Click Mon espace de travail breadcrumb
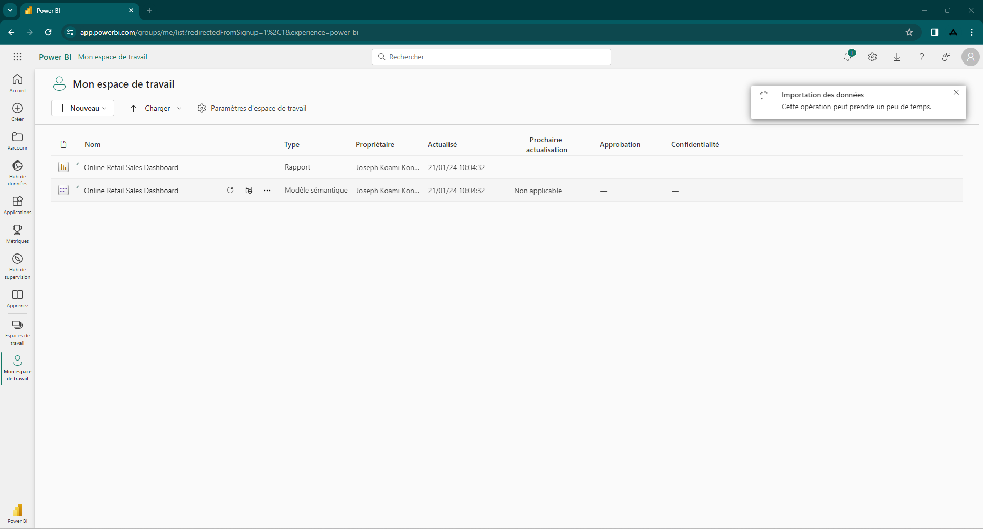Image resolution: width=983 pixels, height=529 pixels. coord(113,57)
